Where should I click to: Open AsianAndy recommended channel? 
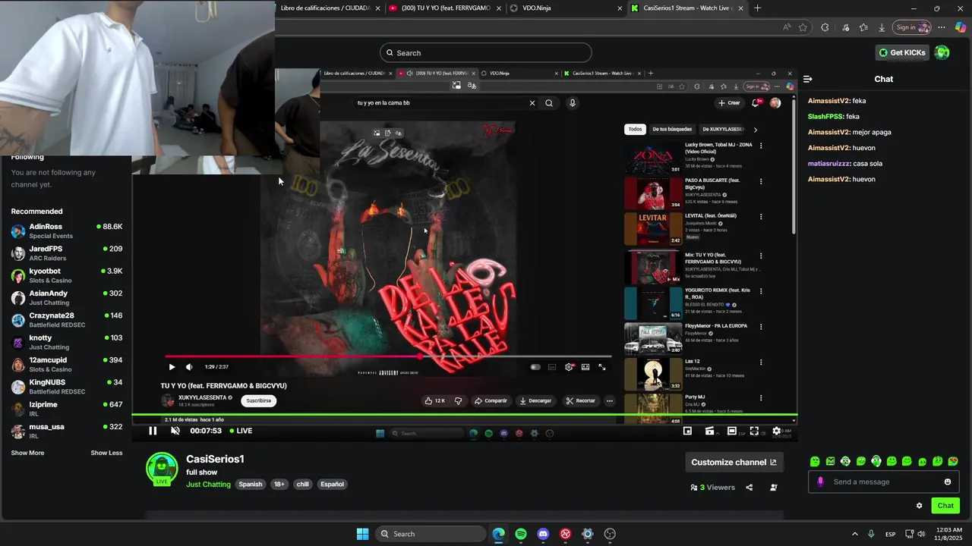67,298
